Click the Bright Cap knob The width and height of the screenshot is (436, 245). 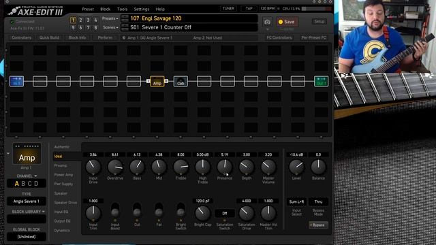click(203, 213)
